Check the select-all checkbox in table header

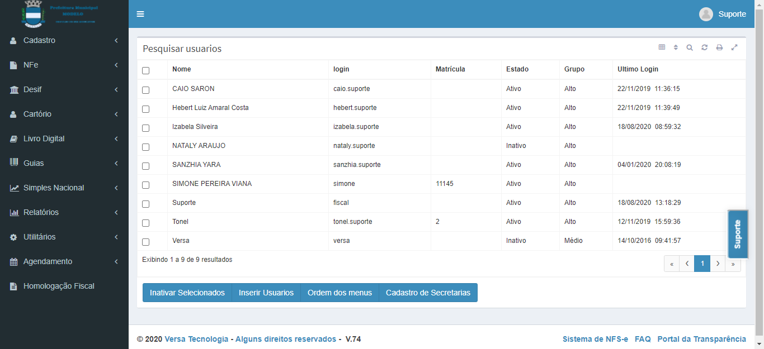146,70
